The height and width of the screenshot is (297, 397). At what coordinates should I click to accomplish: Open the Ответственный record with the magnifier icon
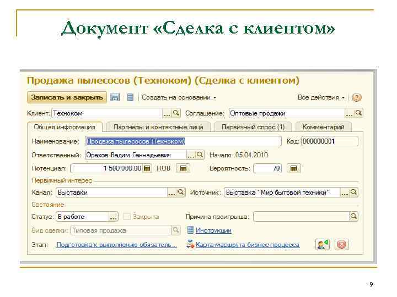click(x=200, y=155)
